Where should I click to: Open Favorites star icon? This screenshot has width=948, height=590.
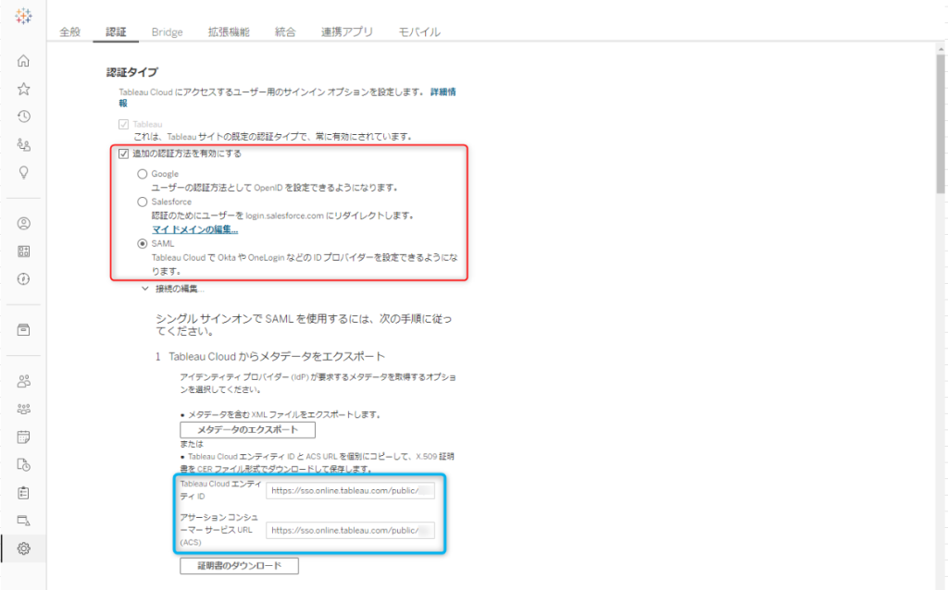click(23, 89)
